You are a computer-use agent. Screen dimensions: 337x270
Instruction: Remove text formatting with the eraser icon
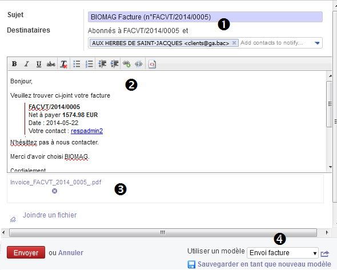[63, 64]
